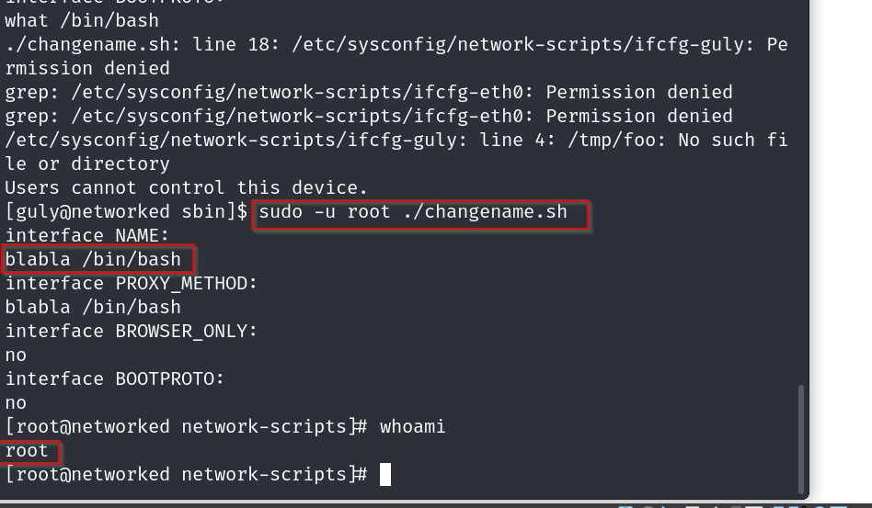The width and height of the screenshot is (872, 508).
Task: Click the 'root' output below whoami
Action: 27,450
